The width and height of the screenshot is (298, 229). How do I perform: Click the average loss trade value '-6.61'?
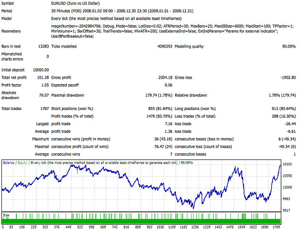pyautogui.click(x=291, y=131)
